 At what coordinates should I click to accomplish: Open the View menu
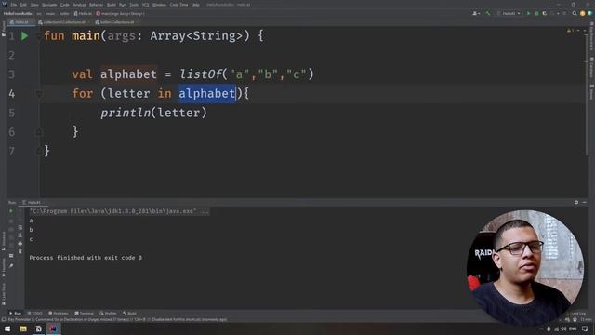pos(34,5)
